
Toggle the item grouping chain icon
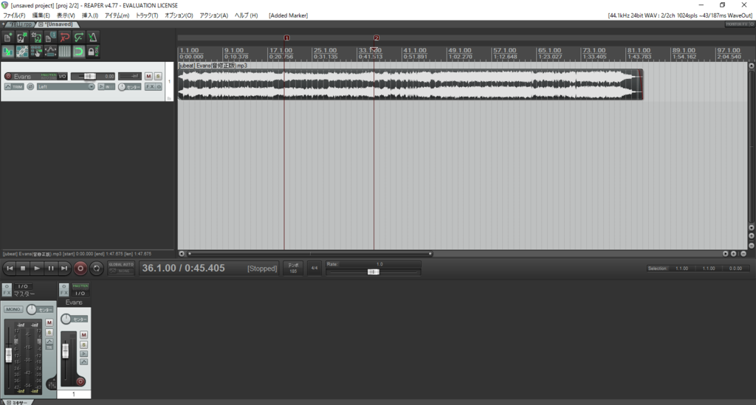[x=21, y=51]
